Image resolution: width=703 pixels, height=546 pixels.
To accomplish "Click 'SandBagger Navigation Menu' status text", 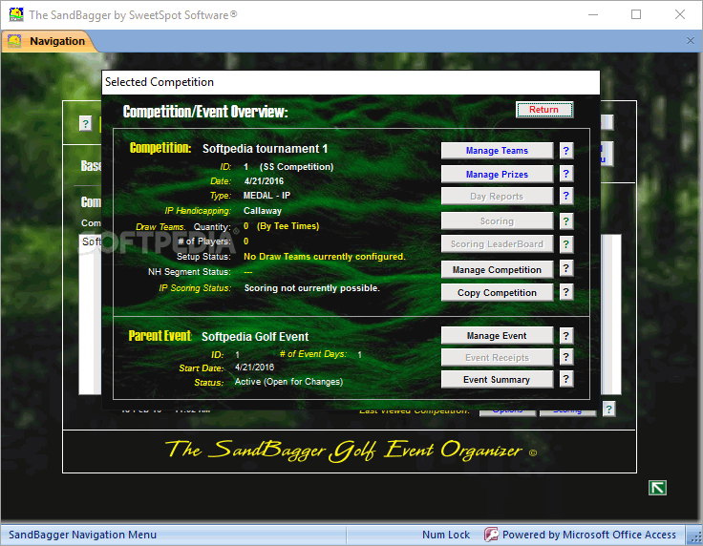I will pos(82,535).
